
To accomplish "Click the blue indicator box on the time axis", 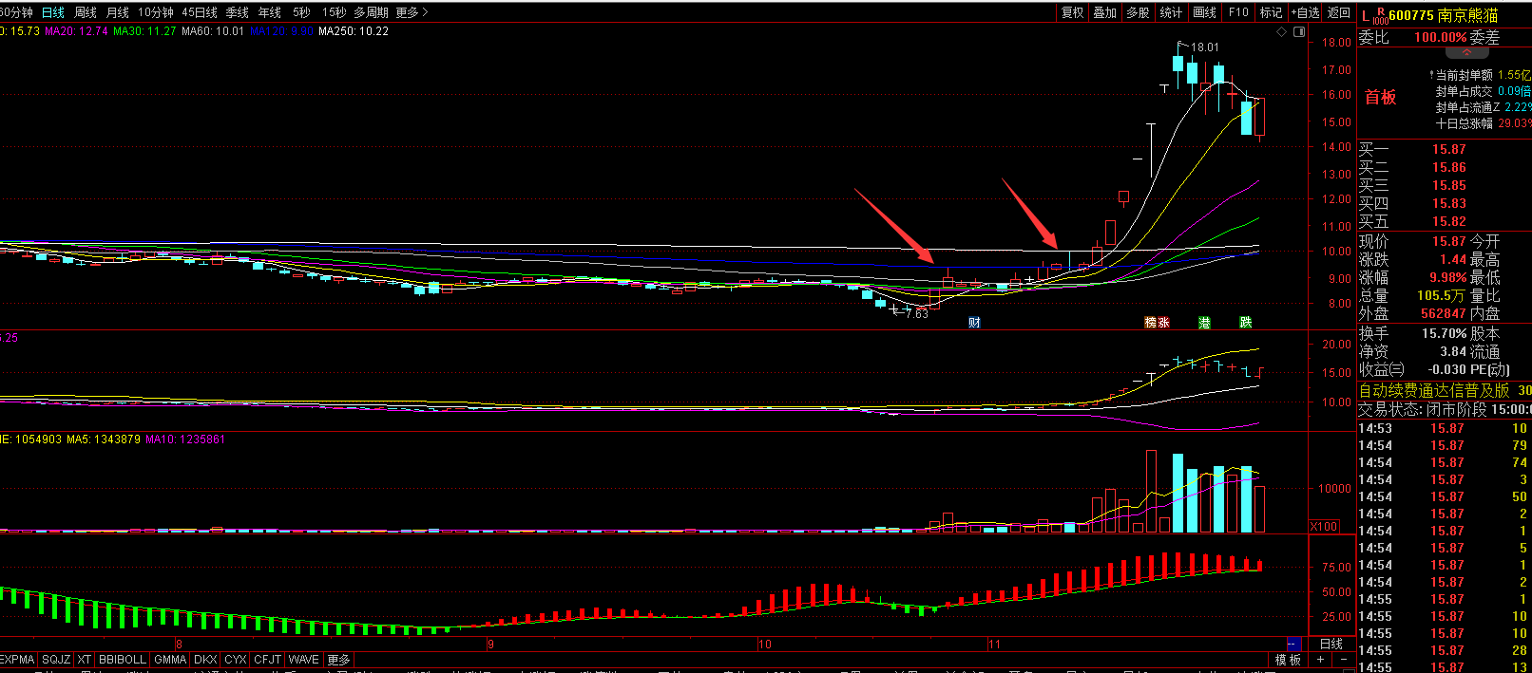I will click(1293, 645).
